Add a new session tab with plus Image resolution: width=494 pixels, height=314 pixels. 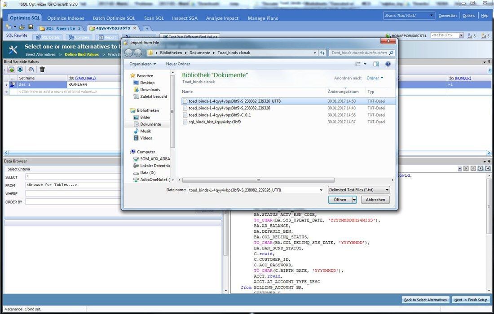[x=147, y=28]
